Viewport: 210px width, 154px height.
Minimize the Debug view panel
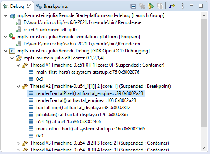click(x=191, y=5)
